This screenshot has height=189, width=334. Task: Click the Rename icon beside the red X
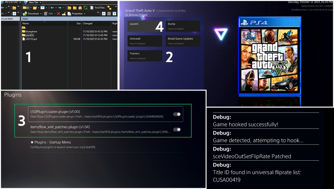click(64, 14)
